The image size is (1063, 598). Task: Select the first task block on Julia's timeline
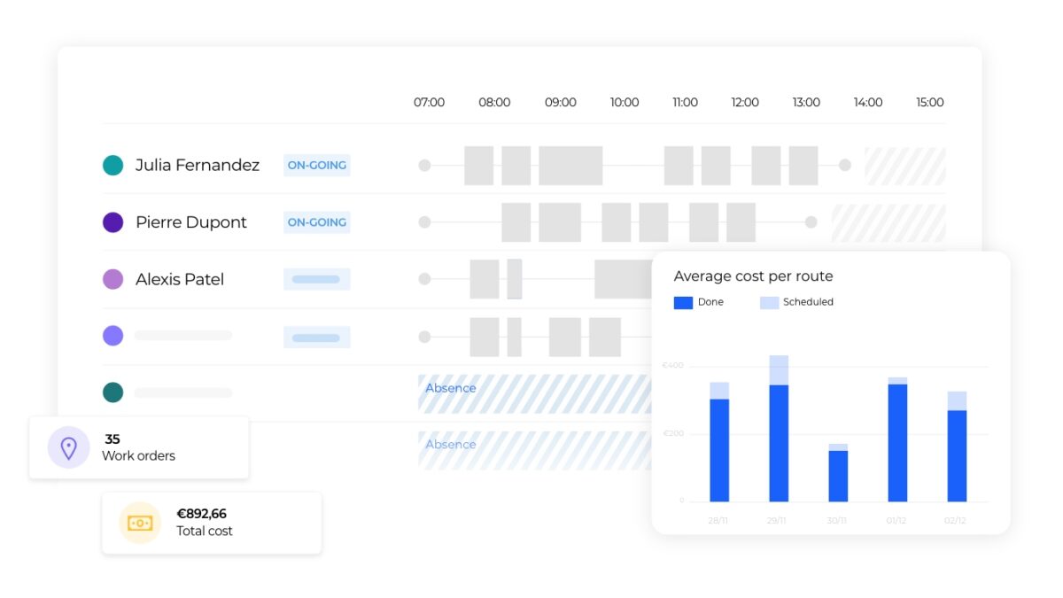tap(480, 165)
